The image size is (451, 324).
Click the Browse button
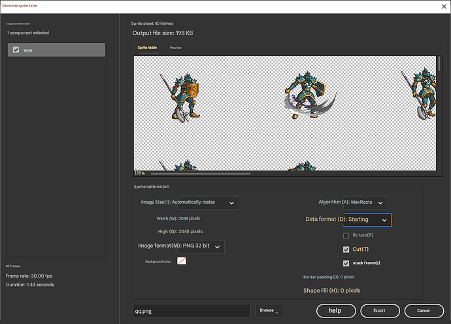click(270, 311)
